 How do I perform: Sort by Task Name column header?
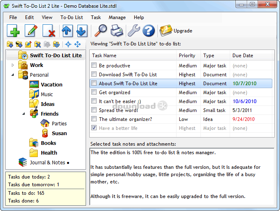[x=133, y=56]
